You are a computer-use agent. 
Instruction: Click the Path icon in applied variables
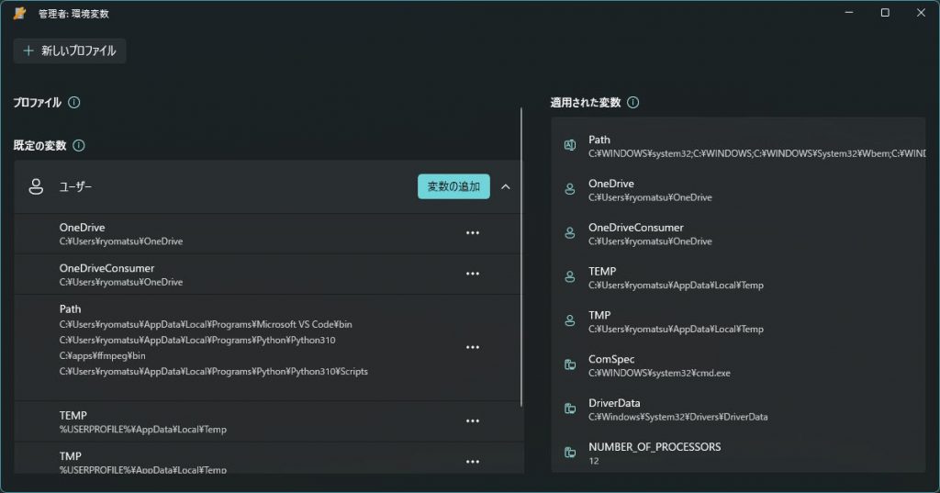click(x=569, y=145)
